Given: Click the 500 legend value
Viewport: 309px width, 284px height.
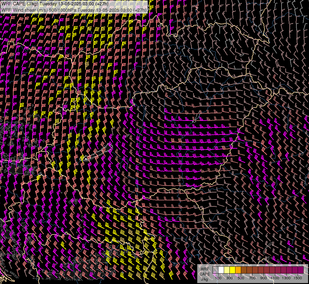Looking at the screenshot, I should pos(241,278).
